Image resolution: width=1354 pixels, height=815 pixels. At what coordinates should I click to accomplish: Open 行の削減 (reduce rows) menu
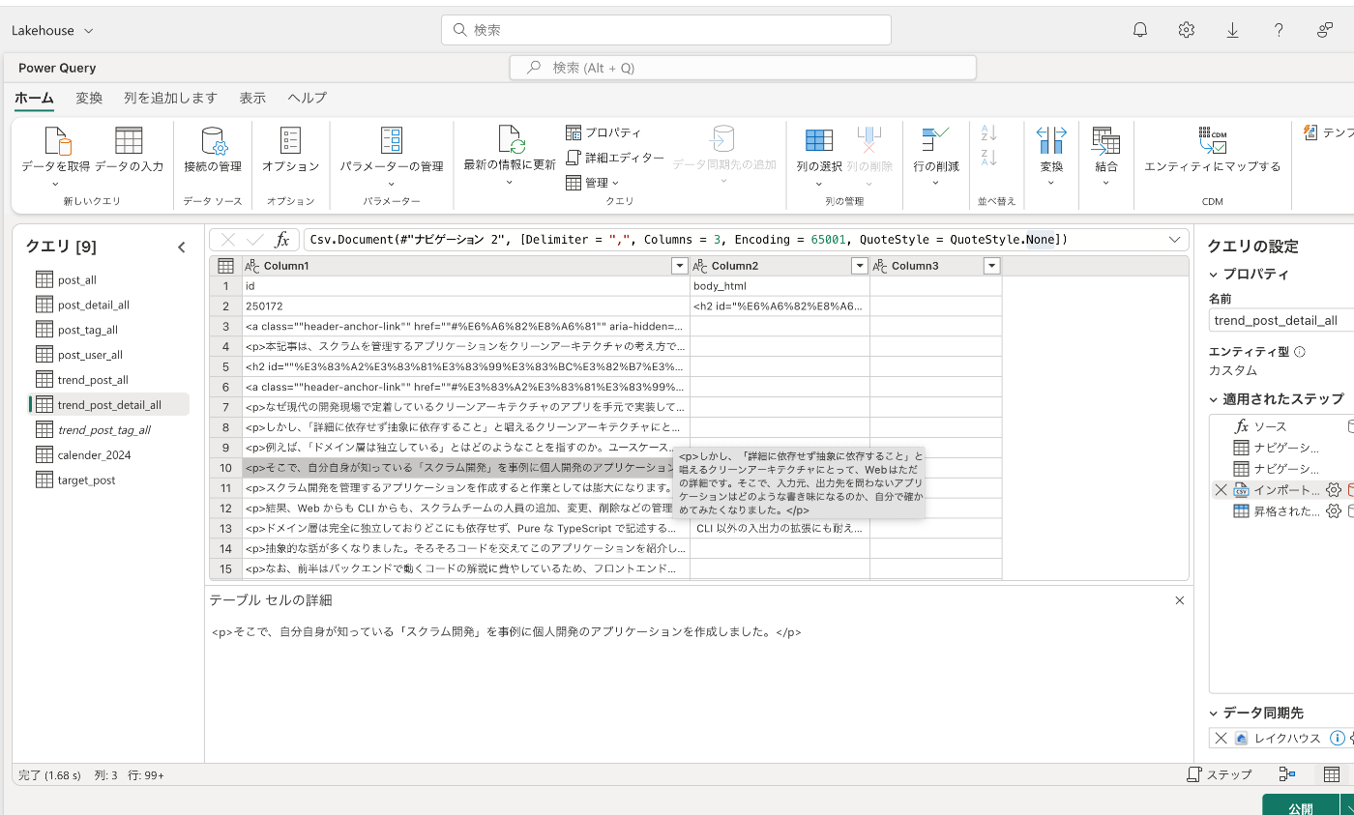pyautogui.click(x=936, y=153)
